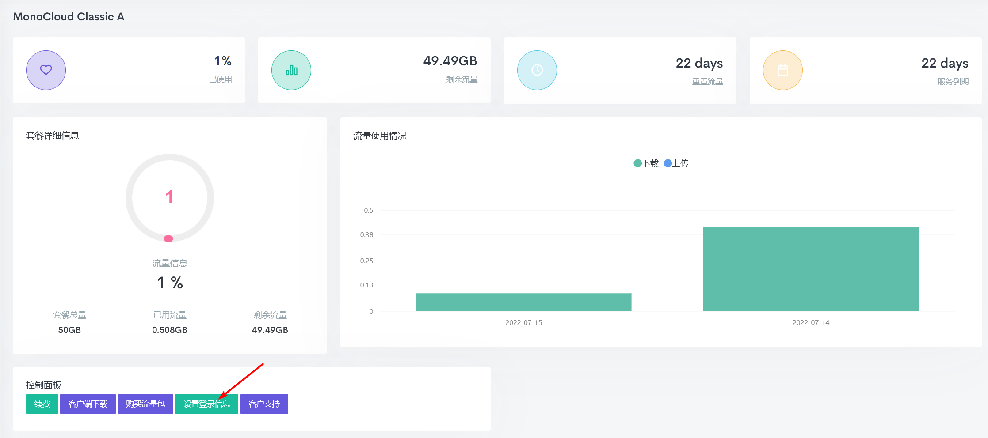988x438 pixels.
Task: Open 设置登录信息 login settings
Action: tap(207, 404)
